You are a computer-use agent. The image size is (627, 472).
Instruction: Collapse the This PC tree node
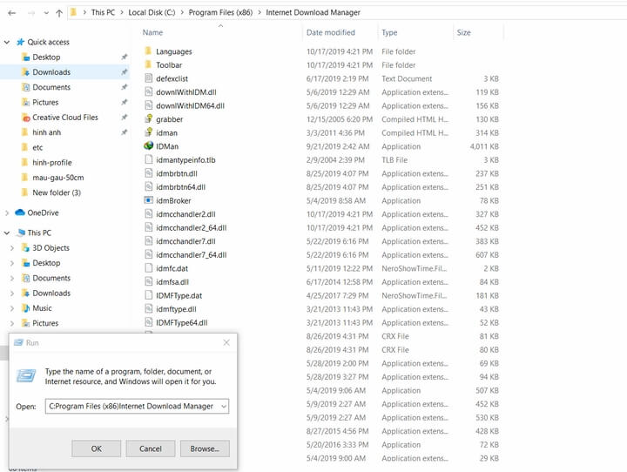click(x=7, y=233)
